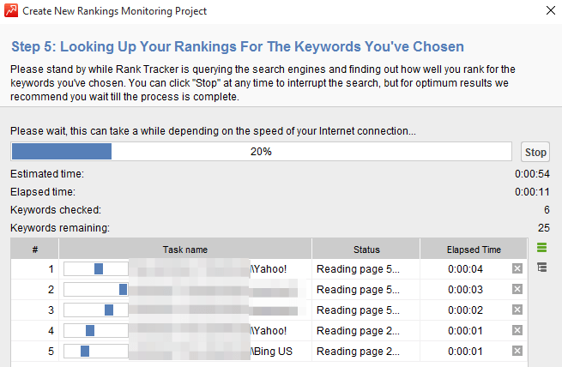
Task: Cancel task 3 with its X icon
Action: [x=517, y=310]
